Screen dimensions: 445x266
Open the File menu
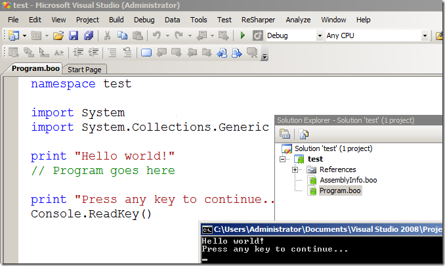tap(13, 20)
